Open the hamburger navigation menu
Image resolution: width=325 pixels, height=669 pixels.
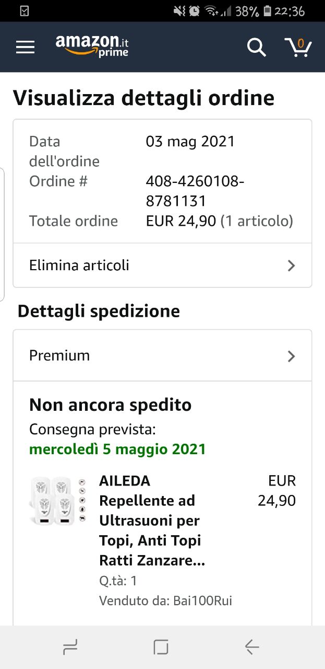[x=25, y=47]
